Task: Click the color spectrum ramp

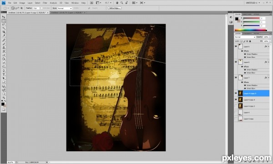Action: (251, 30)
